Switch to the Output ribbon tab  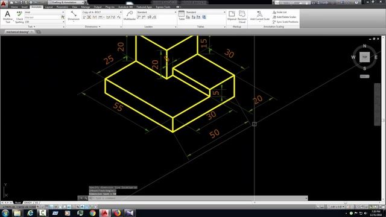click(98, 7)
